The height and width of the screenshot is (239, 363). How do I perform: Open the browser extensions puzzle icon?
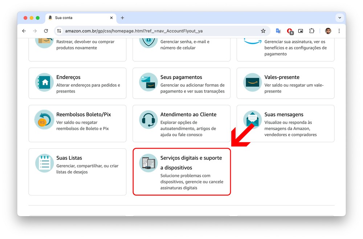(x=311, y=31)
